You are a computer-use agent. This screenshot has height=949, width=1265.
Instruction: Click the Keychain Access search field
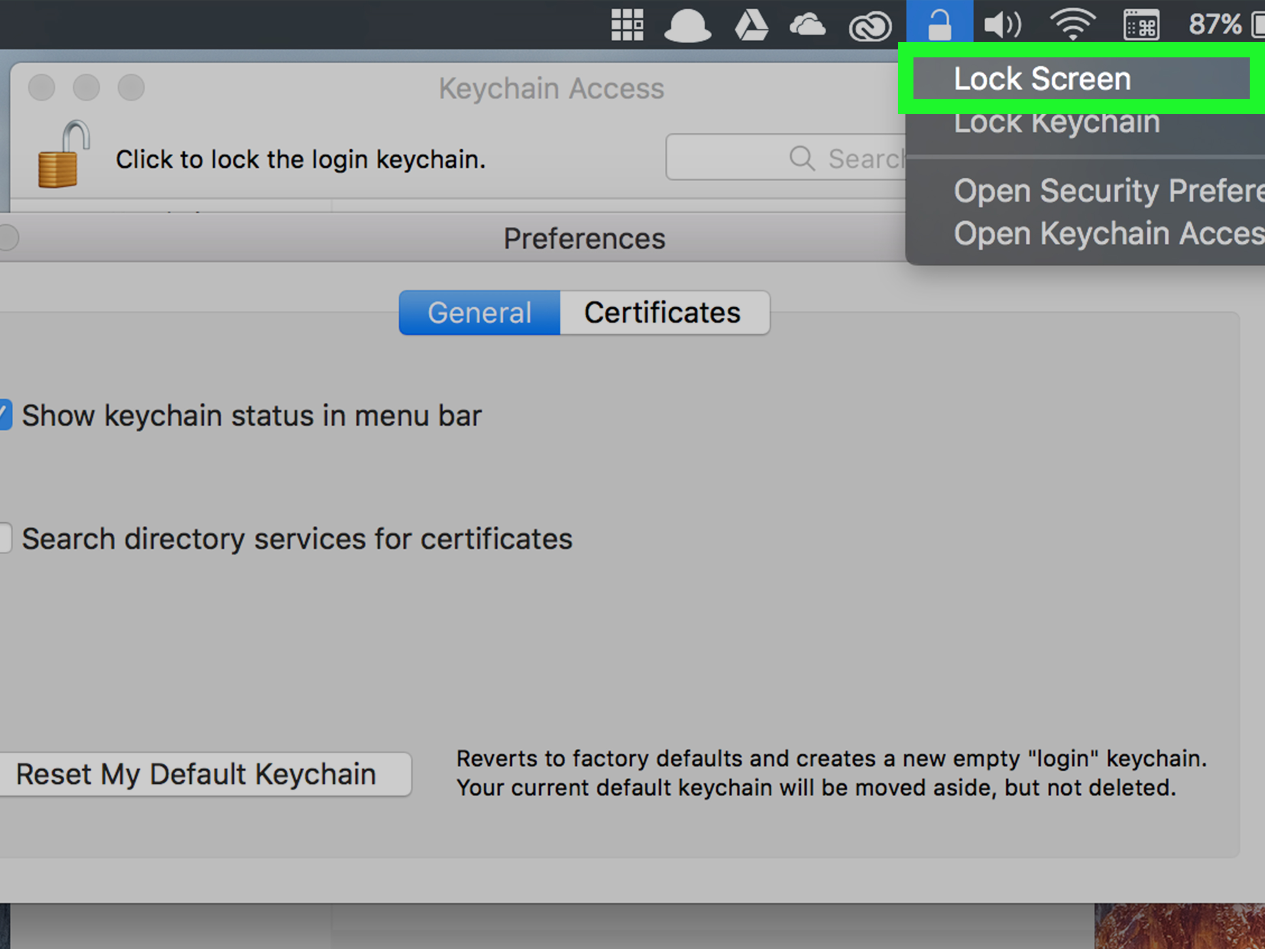(787, 157)
